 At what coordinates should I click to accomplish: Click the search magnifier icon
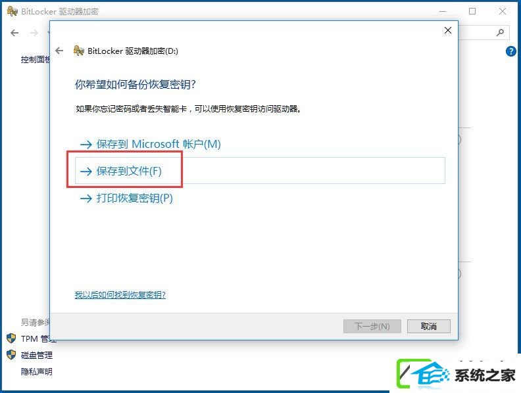coord(500,32)
